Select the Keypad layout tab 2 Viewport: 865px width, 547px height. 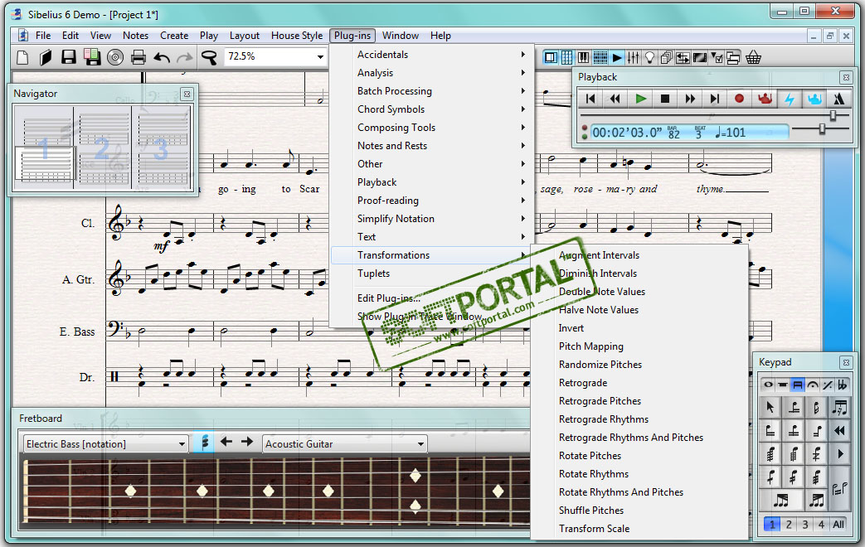click(x=789, y=524)
